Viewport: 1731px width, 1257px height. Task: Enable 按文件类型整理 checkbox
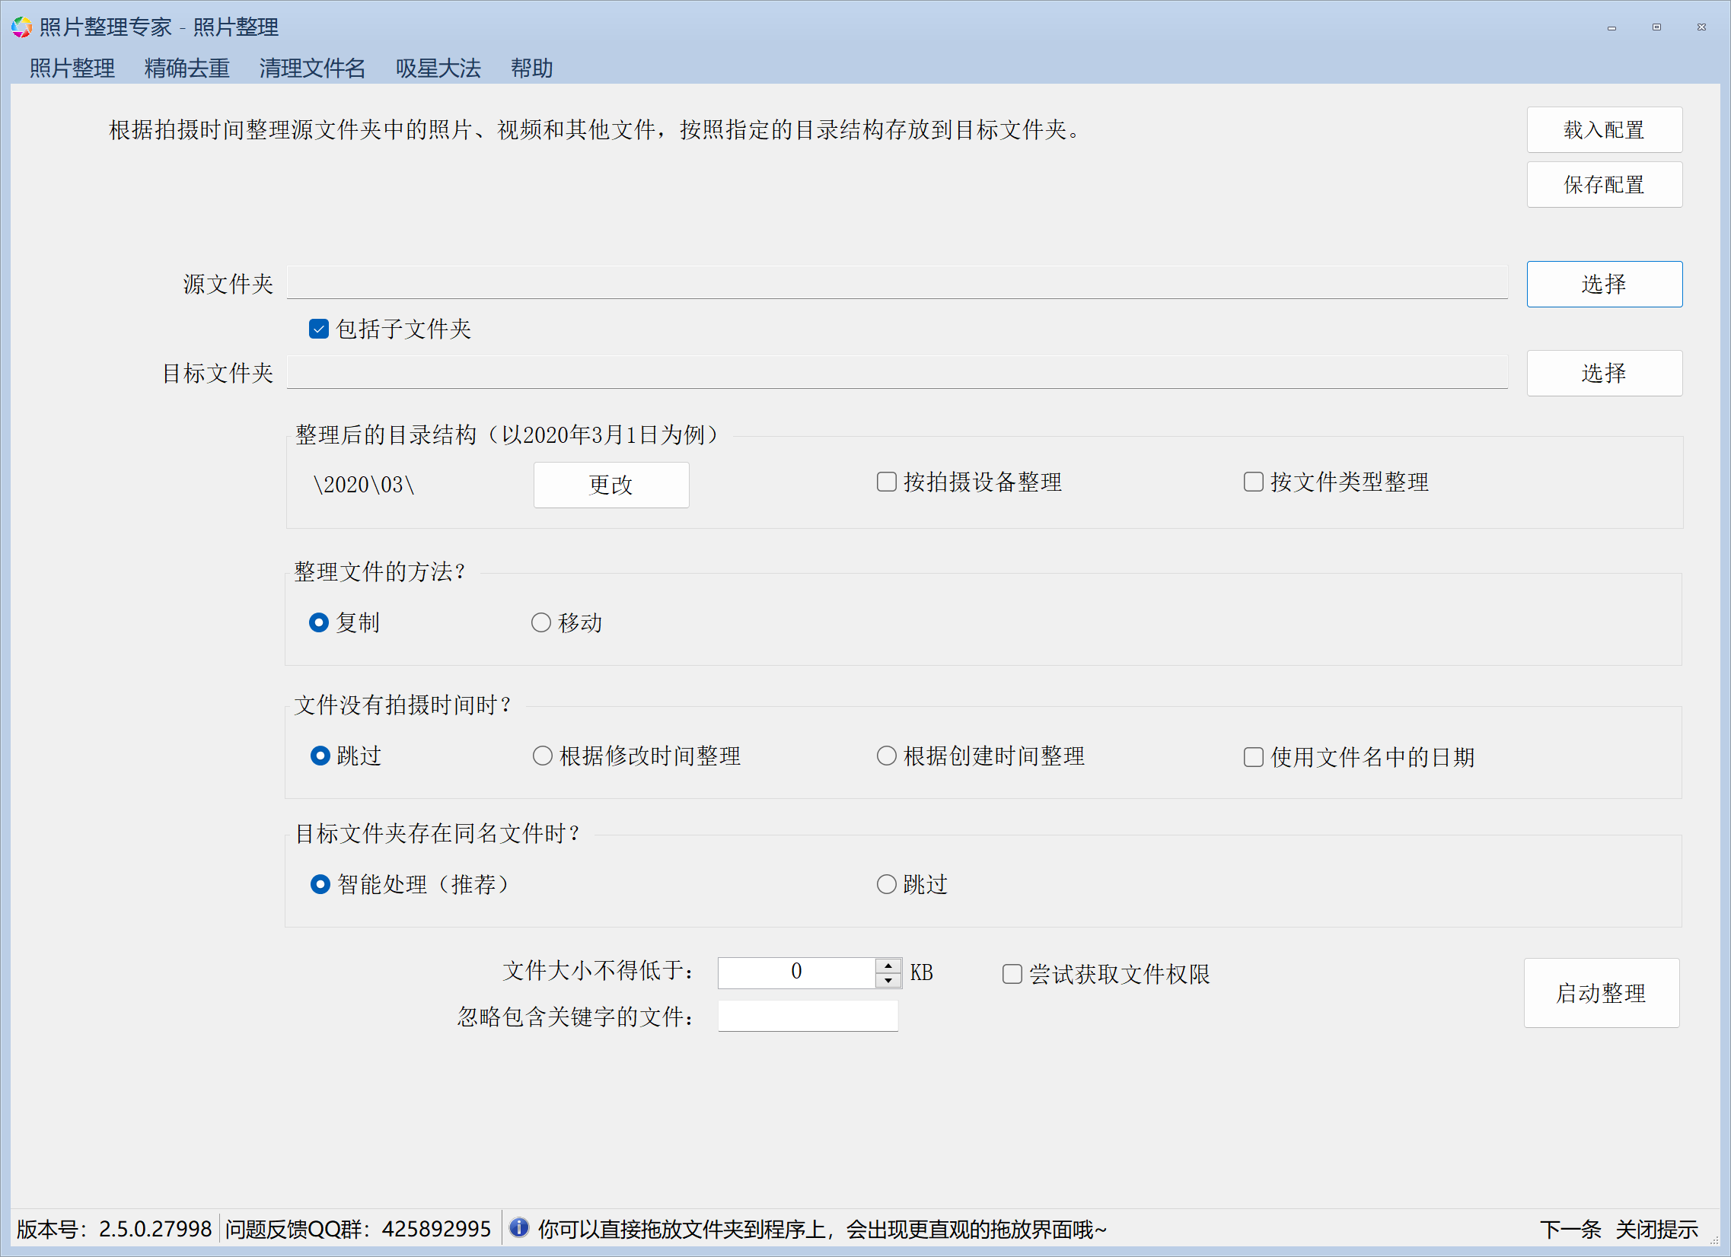(1253, 482)
